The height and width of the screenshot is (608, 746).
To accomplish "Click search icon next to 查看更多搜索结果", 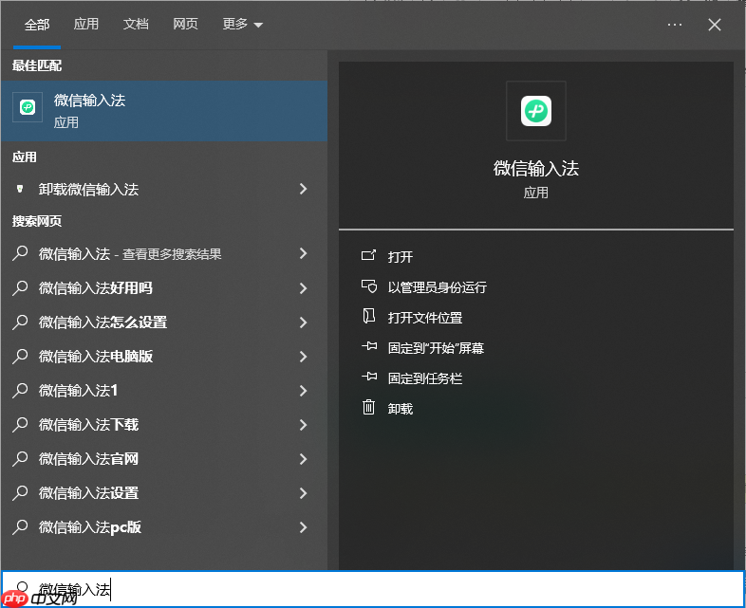I will coord(20,253).
